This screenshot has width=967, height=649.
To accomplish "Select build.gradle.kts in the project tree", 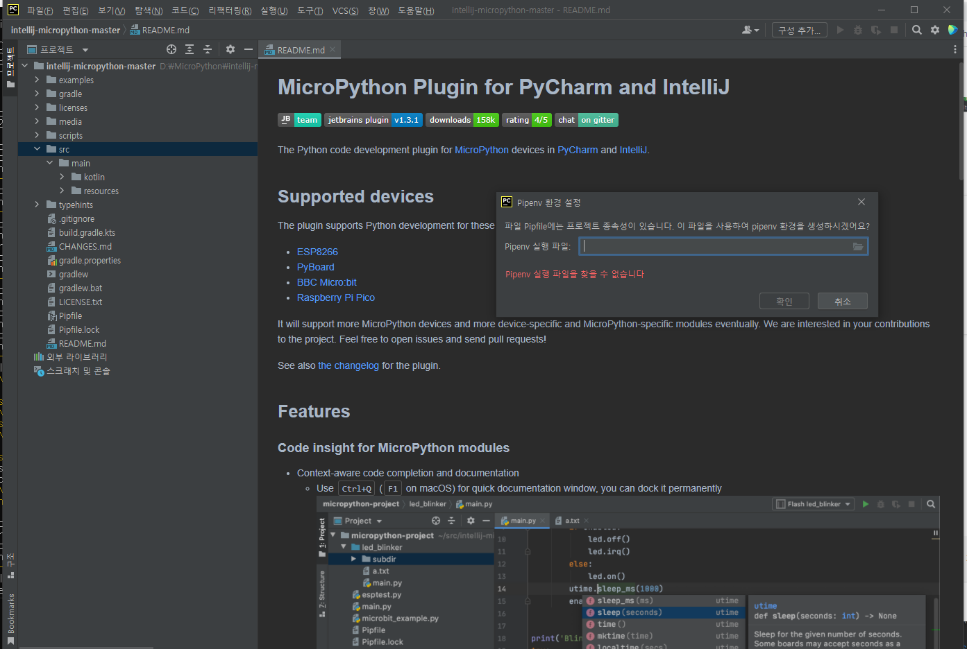I will click(x=87, y=232).
